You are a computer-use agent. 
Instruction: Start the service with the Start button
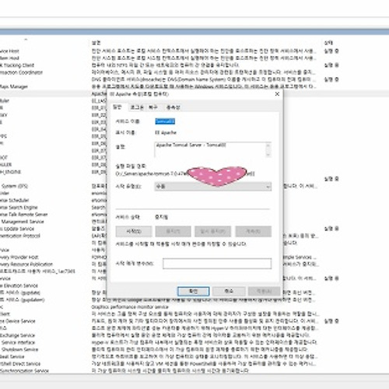click(134, 231)
